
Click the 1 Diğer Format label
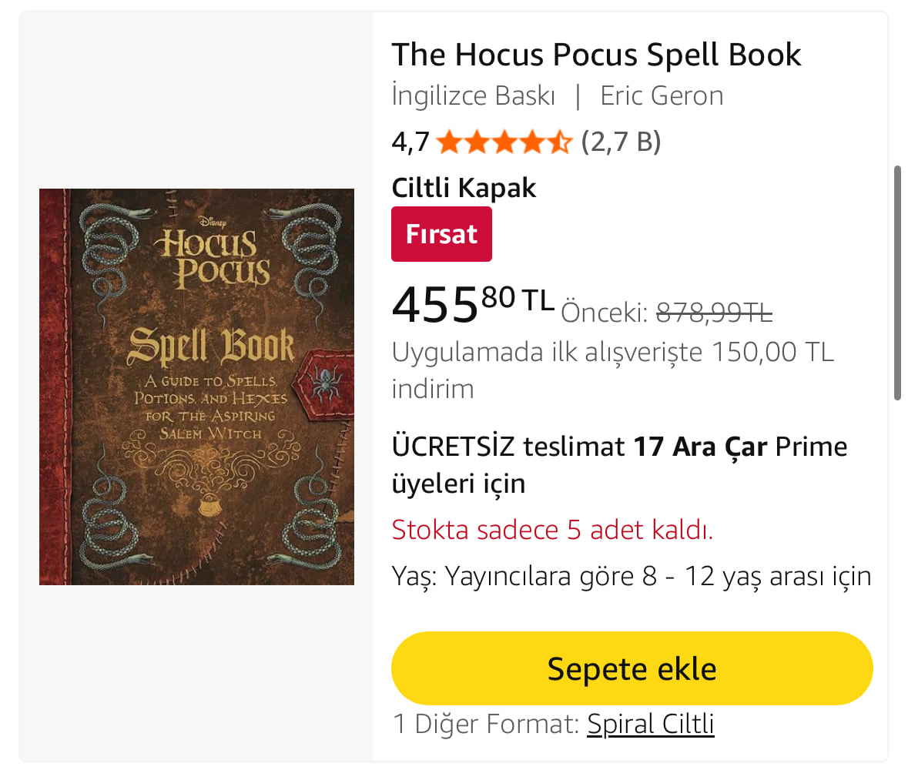(x=485, y=724)
